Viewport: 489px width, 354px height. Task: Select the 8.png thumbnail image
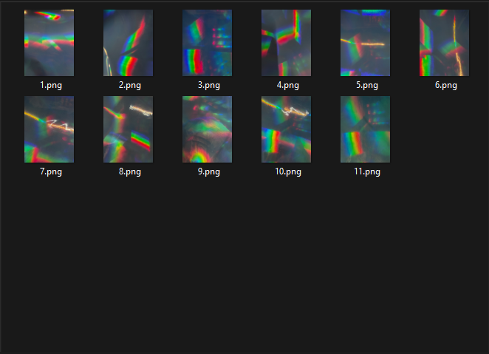[129, 129]
